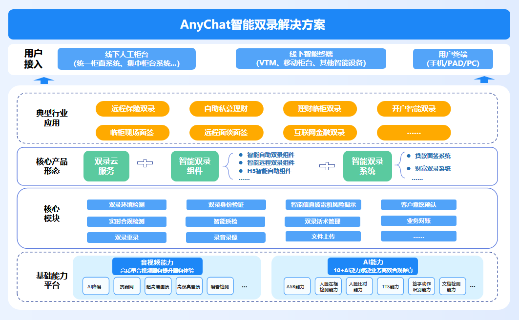Click the 人脸在框检测能力 box
519x320 pixels.
click(x=329, y=286)
